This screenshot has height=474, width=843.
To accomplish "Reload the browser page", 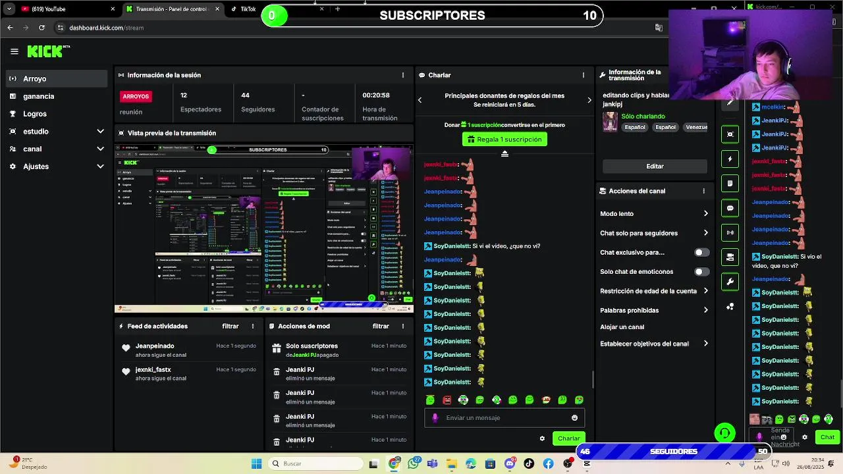I will click(x=41, y=28).
